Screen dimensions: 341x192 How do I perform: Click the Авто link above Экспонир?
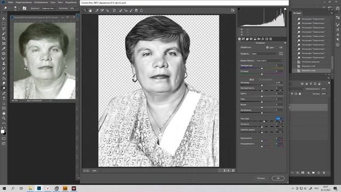251,79
